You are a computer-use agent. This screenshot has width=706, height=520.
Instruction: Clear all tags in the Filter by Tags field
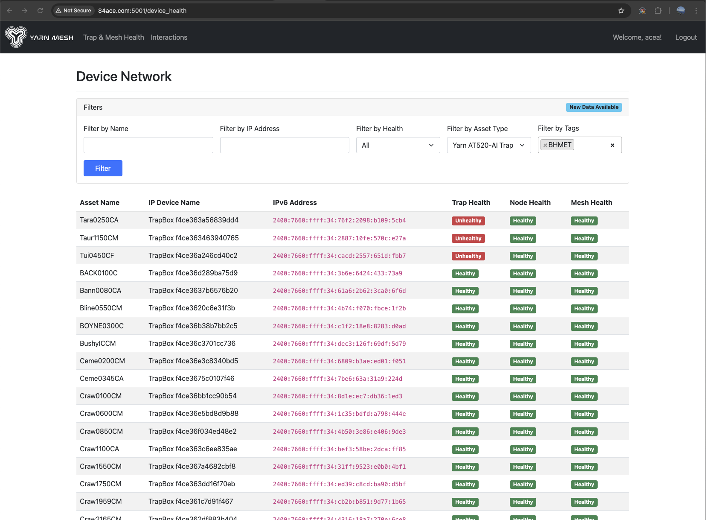click(613, 145)
